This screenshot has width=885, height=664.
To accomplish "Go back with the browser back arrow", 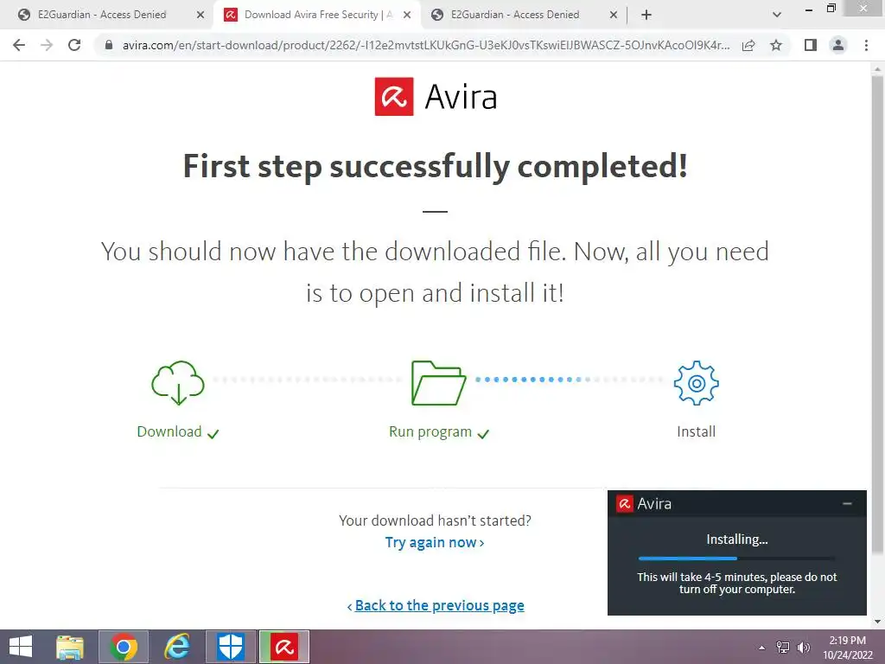I will tap(19, 45).
